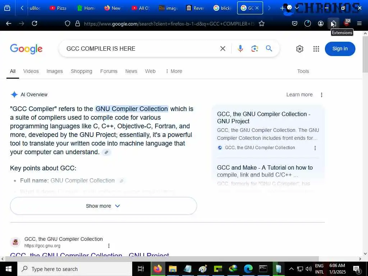Open the Extensions puzzle icon

pyautogui.click(x=333, y=23)
